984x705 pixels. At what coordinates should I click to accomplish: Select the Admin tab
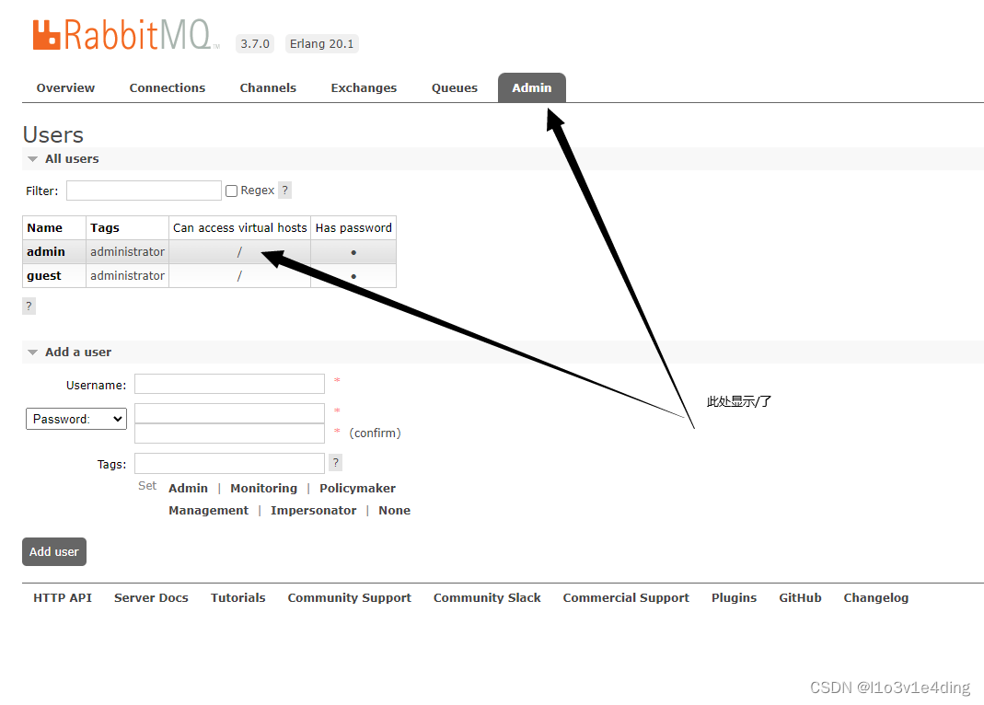tap(531, 87)
